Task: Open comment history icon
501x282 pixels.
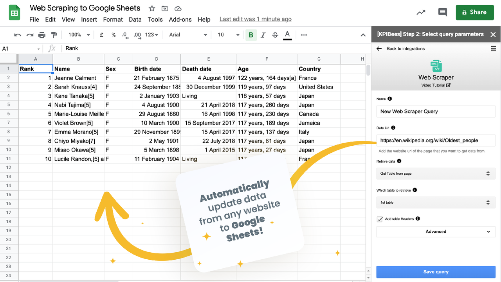Action: point(443,13)
